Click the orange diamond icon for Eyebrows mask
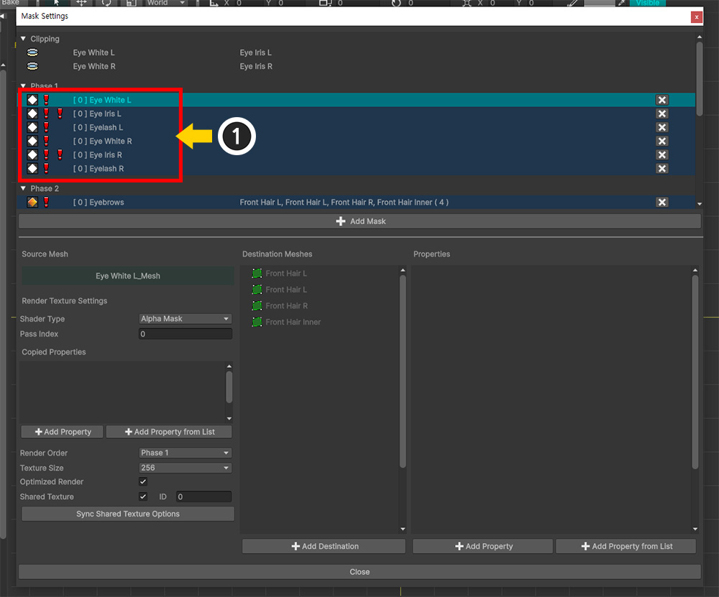This screenshot has width=719, height=597. point(32,202)
